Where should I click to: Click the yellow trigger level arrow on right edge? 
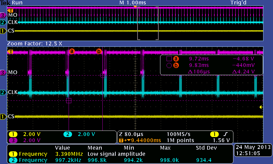(x=261, y=107)
